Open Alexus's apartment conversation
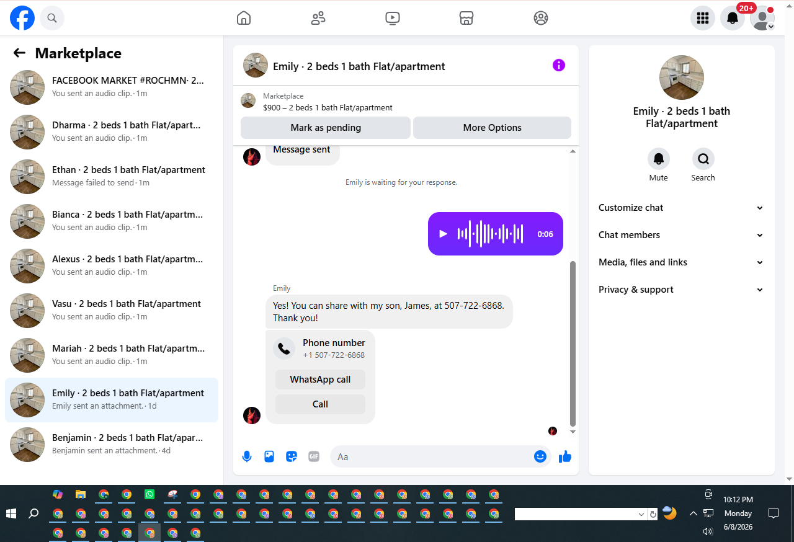 click(x=112, y=265)
